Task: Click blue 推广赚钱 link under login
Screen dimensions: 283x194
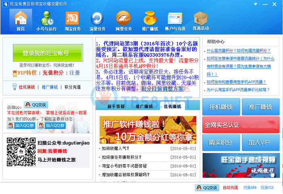Action: click(50, 87)
